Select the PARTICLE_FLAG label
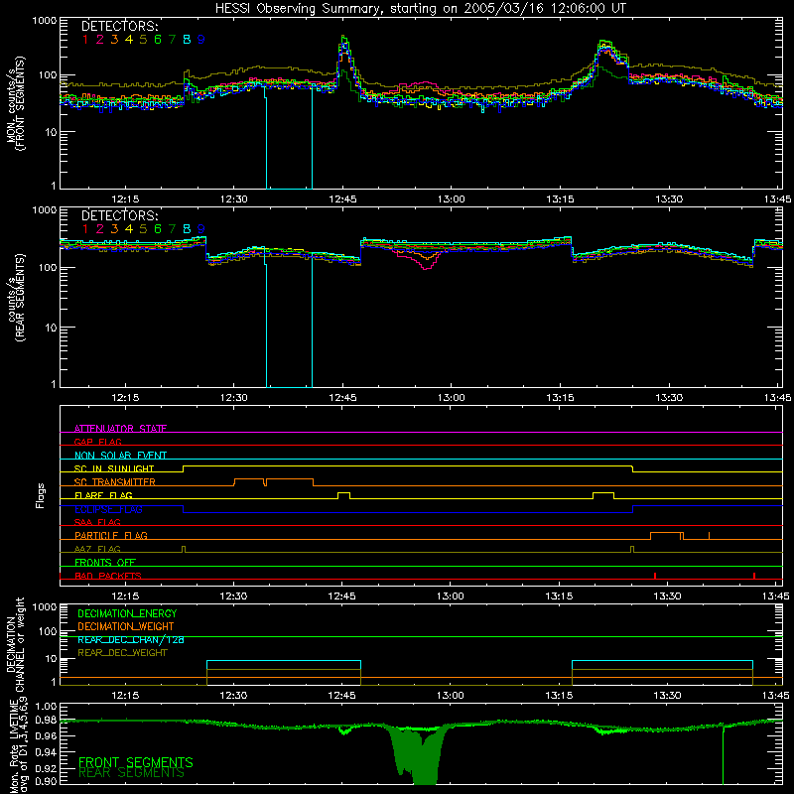This screenshot has height=794, width=794. click(111, 535)
